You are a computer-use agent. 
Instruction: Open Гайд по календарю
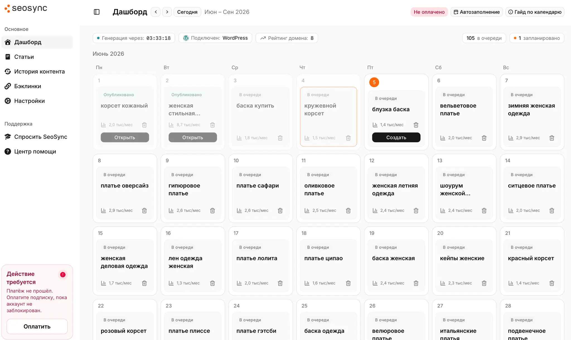coord(535,12)
